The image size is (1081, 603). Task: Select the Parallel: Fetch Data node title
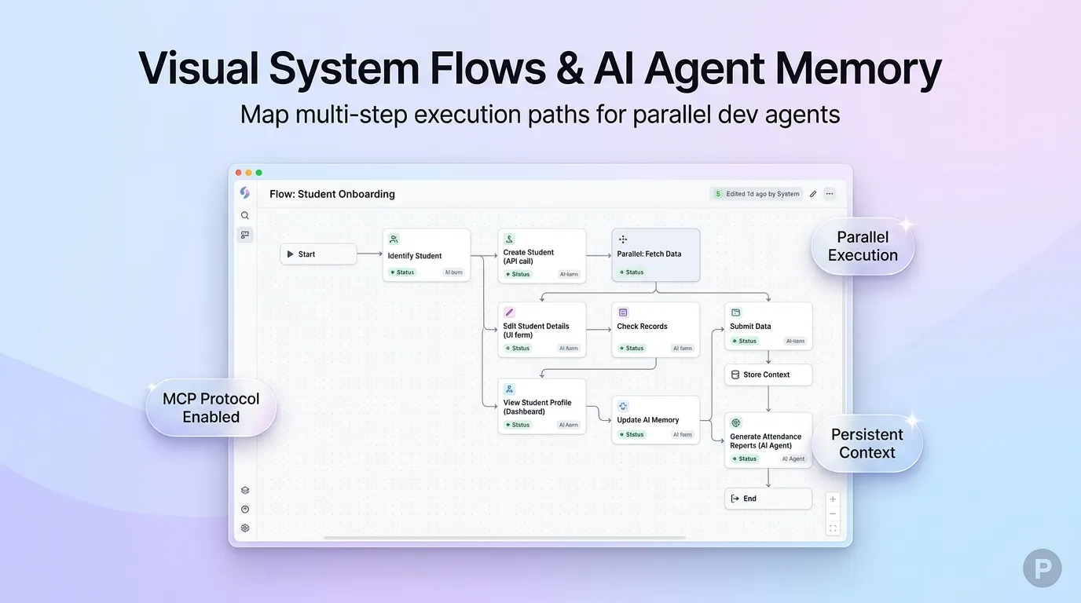tap(649, 254)
